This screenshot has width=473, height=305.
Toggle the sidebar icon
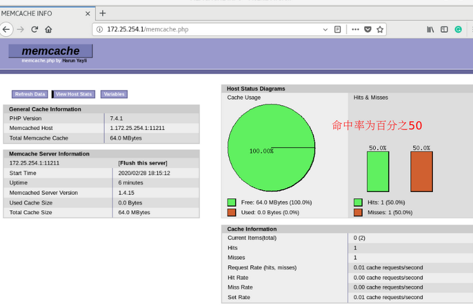pyautogui.click(x=444, y=30)
